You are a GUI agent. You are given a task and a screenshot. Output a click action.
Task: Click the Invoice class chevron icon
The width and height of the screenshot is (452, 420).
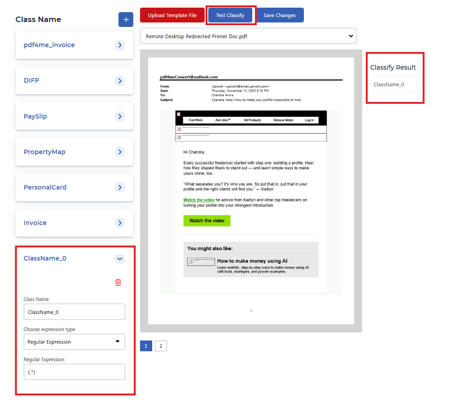(119, 223)
